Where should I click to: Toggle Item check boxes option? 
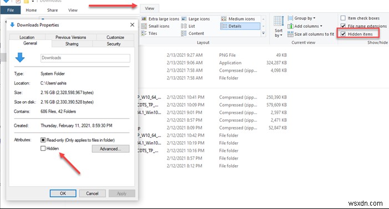point(343,18)
